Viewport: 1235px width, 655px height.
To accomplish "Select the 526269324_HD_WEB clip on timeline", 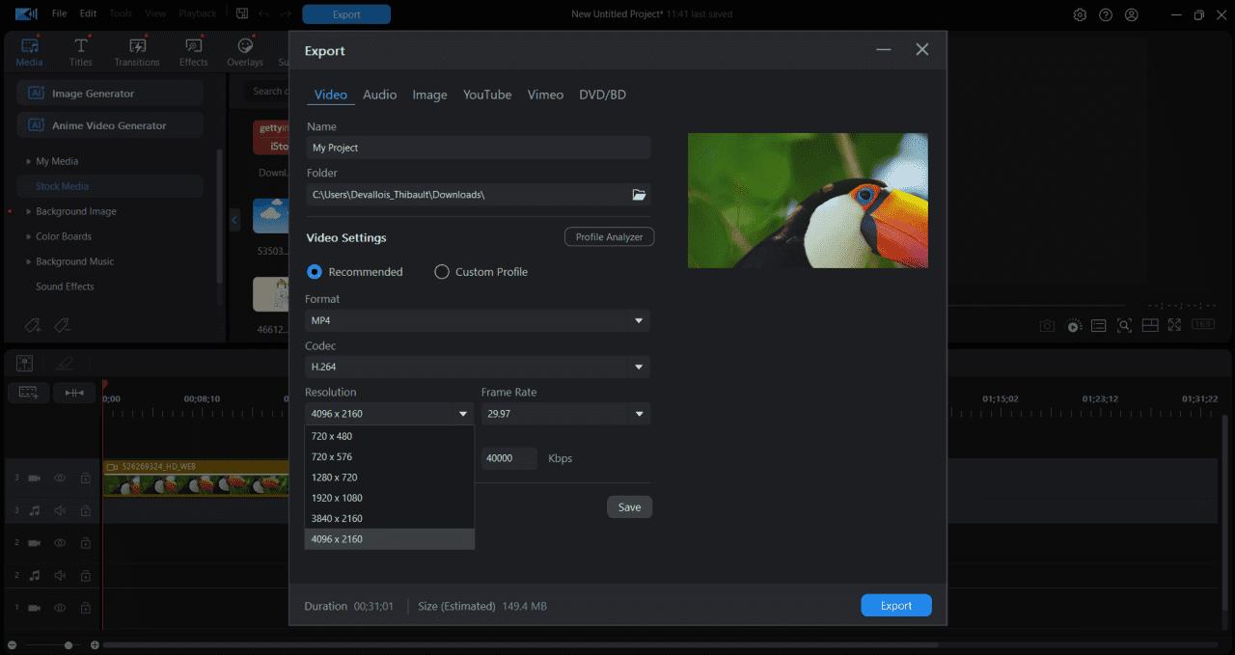I will pyautogui.click(x=196, y=478).
